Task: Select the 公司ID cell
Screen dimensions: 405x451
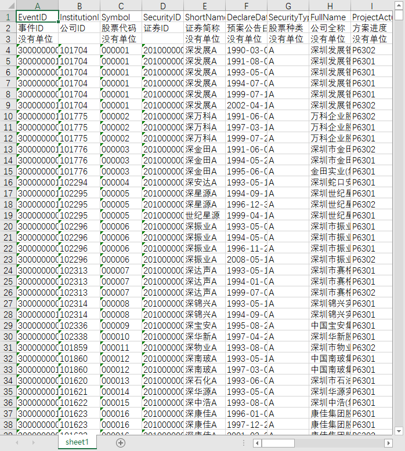Action: pyautogui.click(x=79, y=28)
